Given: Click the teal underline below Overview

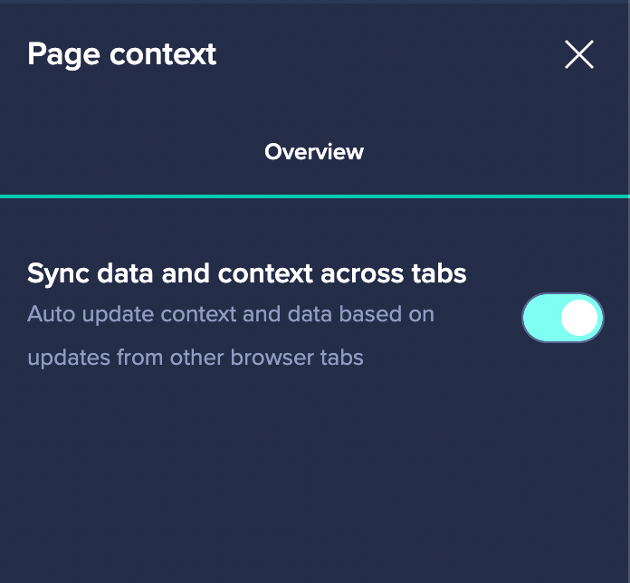Looking at the screenshot, I should coord(314,196).
